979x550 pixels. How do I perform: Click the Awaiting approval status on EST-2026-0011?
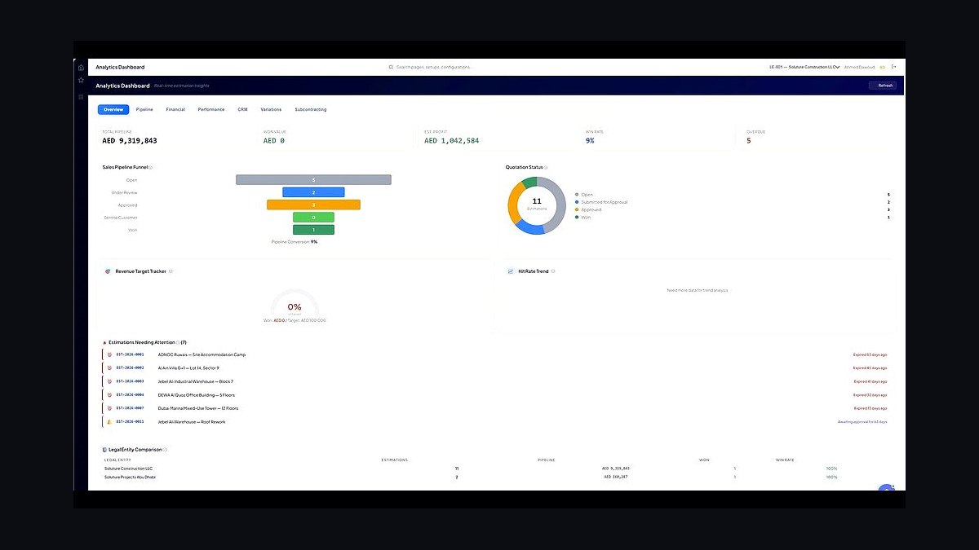coord(862,422)
